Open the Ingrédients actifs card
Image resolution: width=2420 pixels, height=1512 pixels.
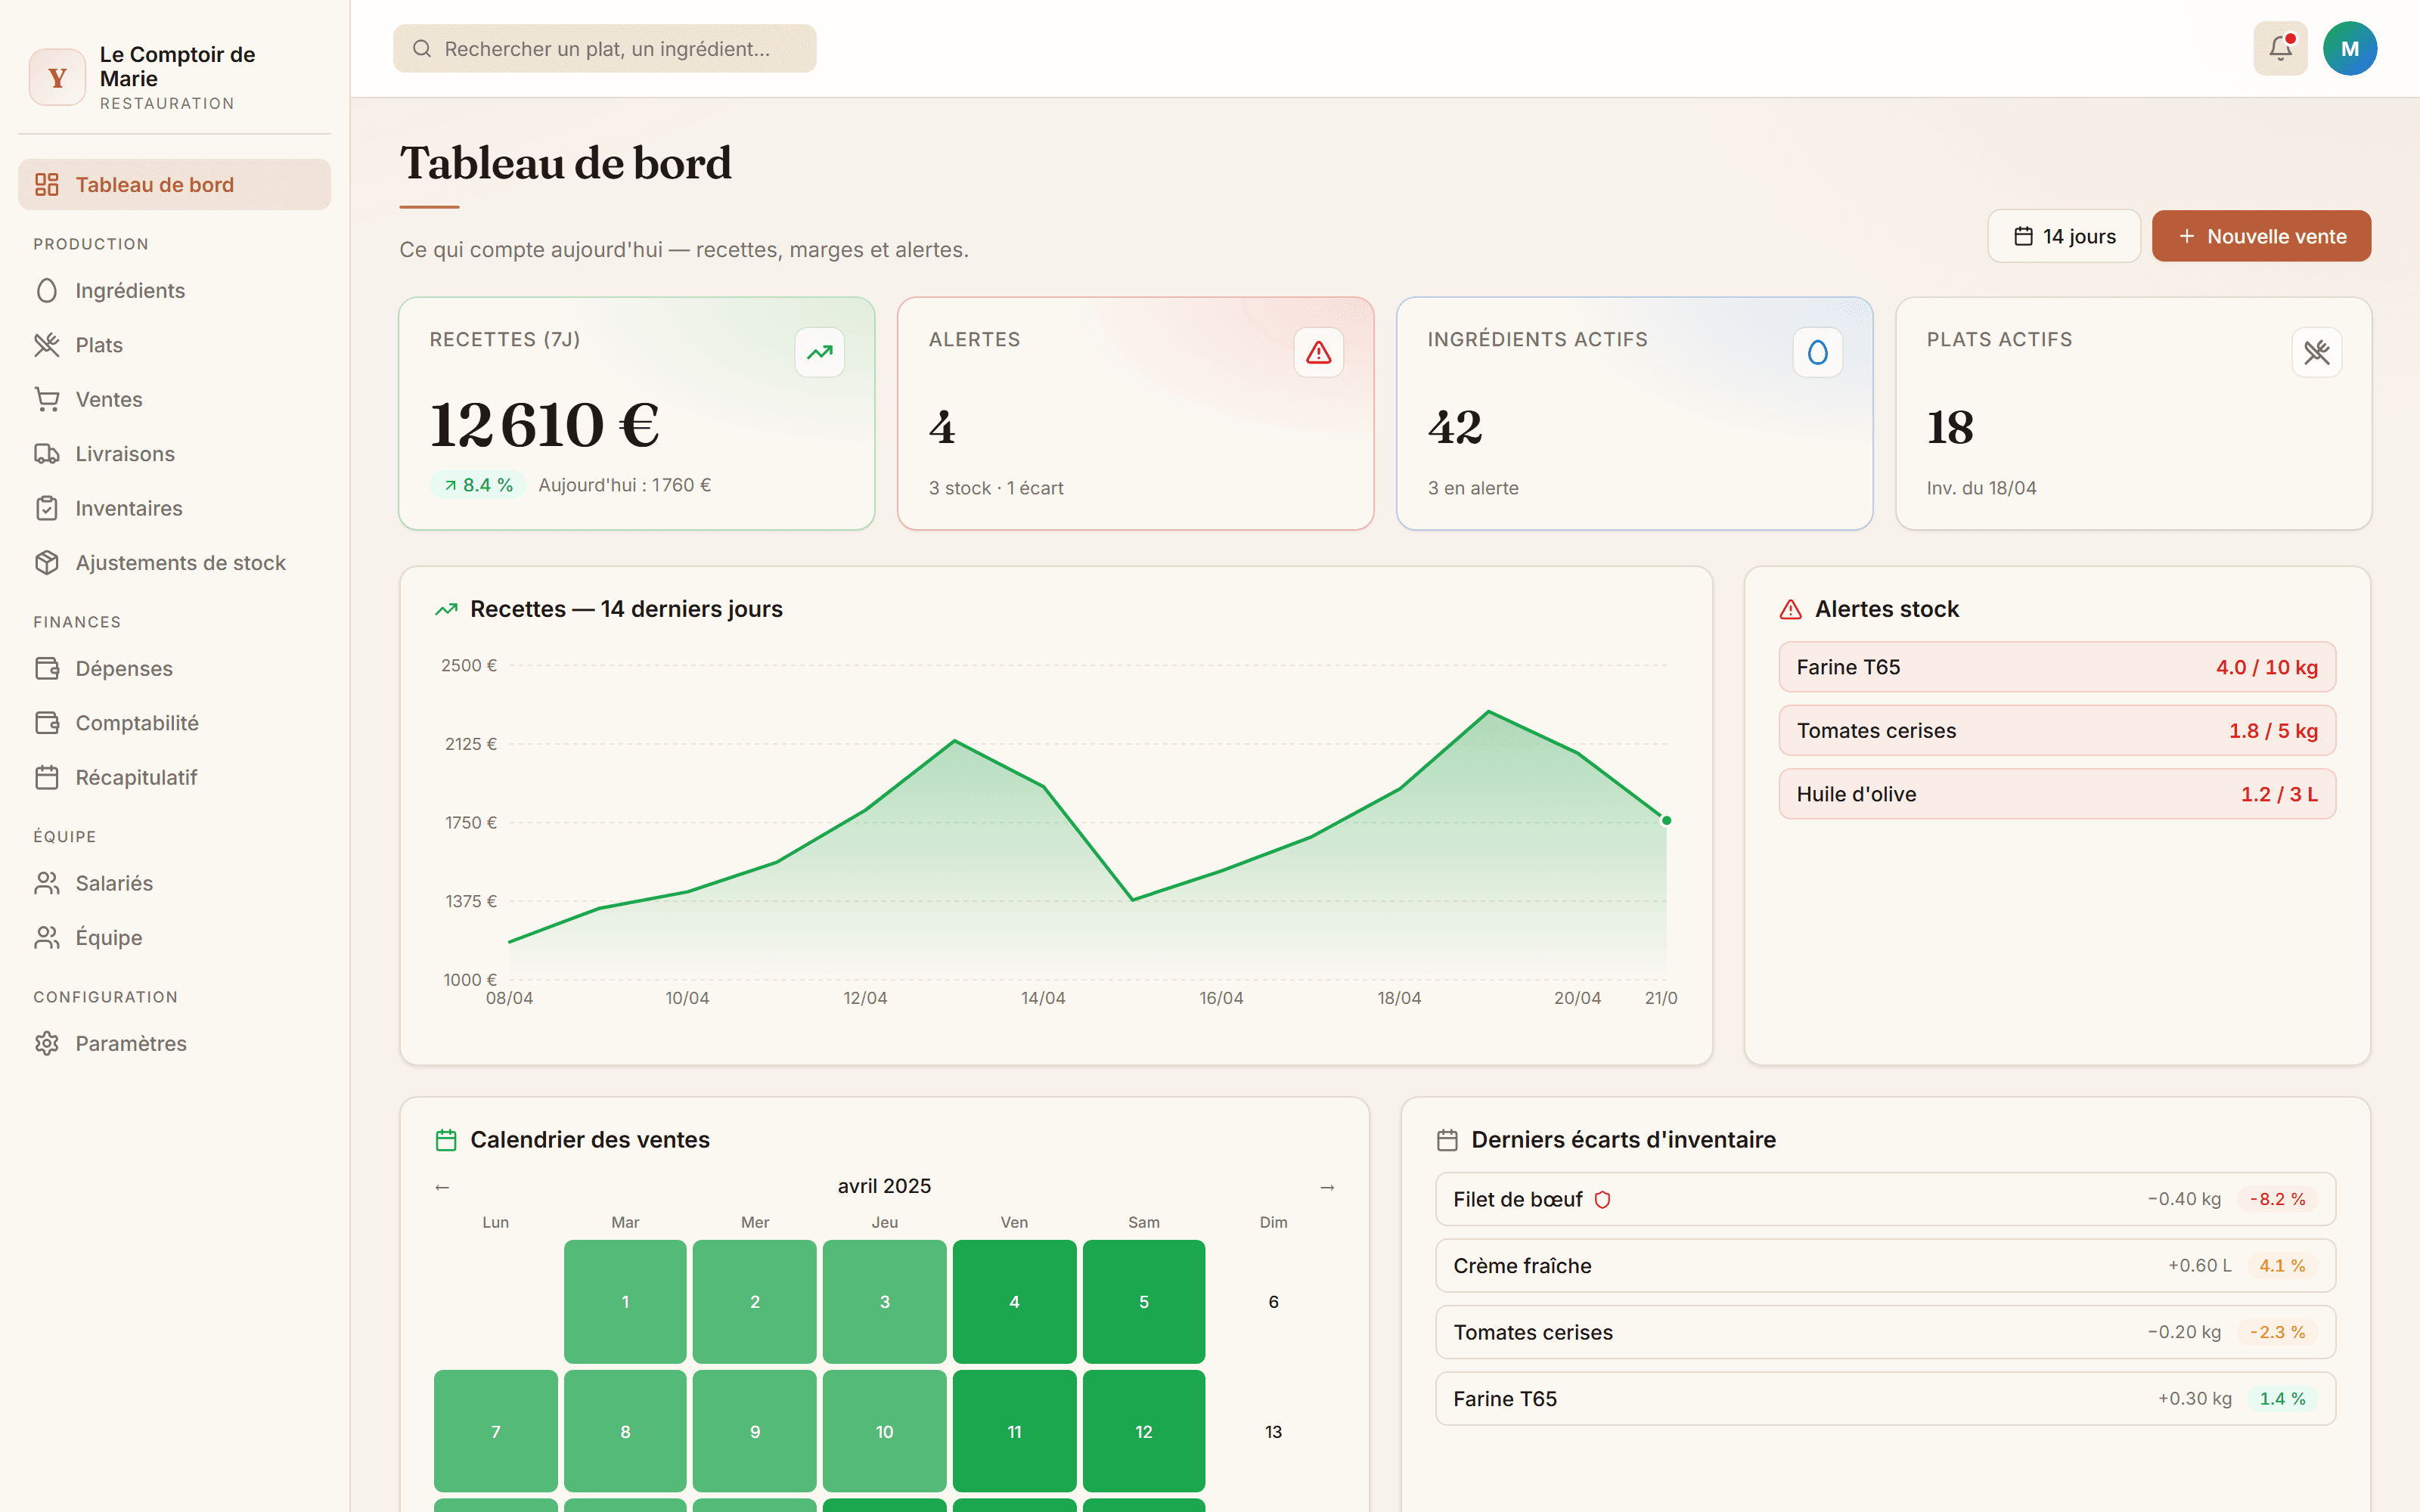pos(1635,413)
